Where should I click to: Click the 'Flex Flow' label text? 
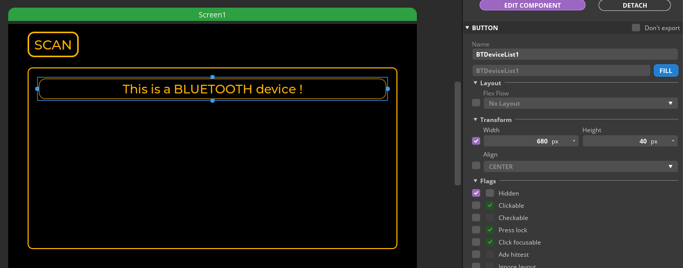pos(496,93)
